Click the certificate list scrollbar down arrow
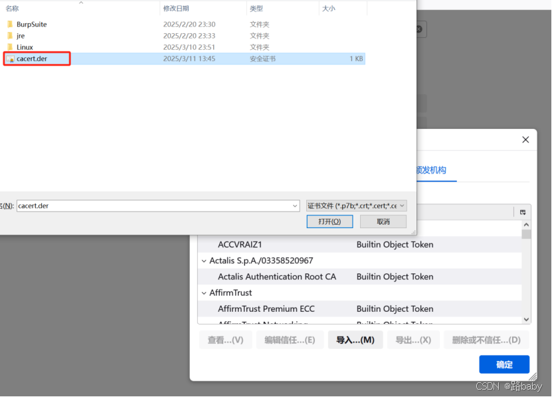This screenshot has width=552, height=397. coord(526,320)
